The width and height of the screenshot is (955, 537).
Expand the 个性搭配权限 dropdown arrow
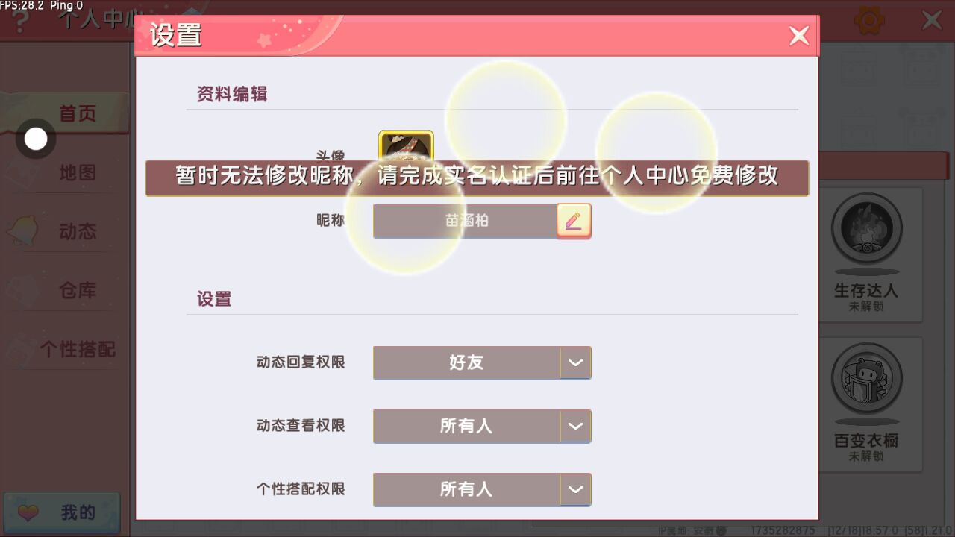575,489
